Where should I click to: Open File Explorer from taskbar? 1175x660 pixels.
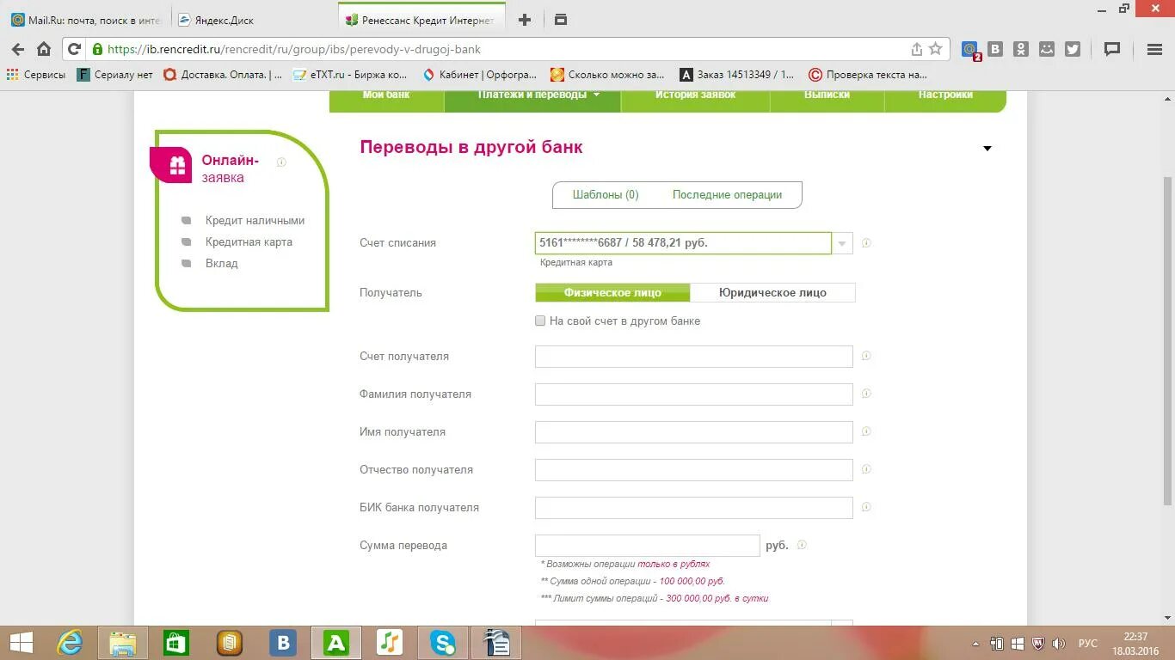123,642
